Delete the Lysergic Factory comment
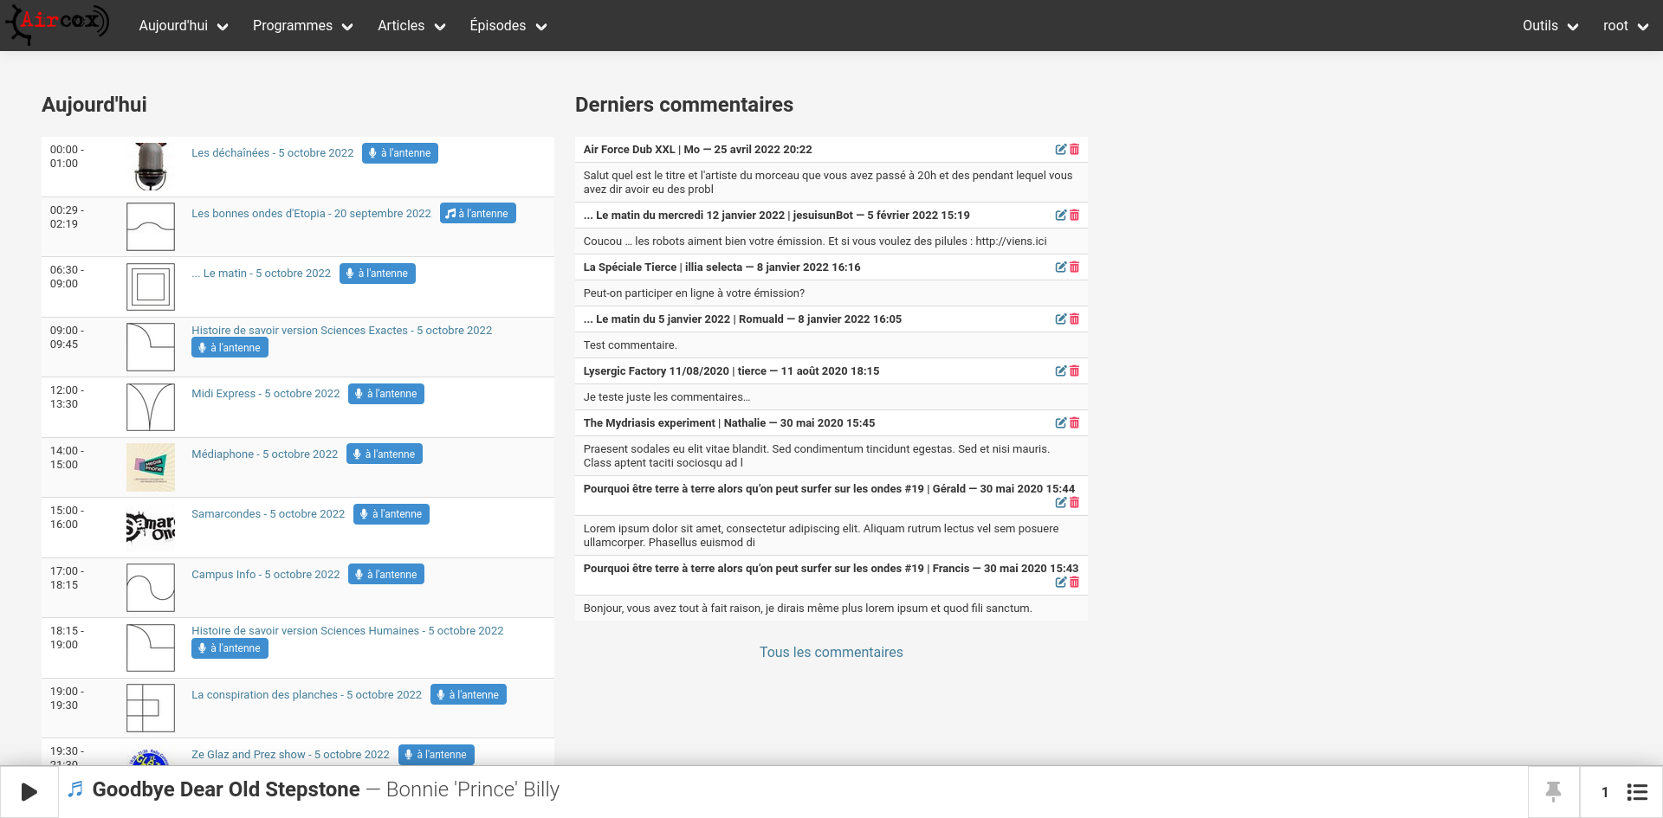This screenshot has height=818, width=1663. coord(1075,371)
